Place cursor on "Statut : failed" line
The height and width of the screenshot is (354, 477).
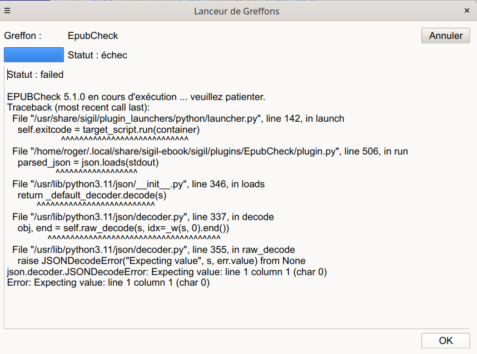(36, 74)
